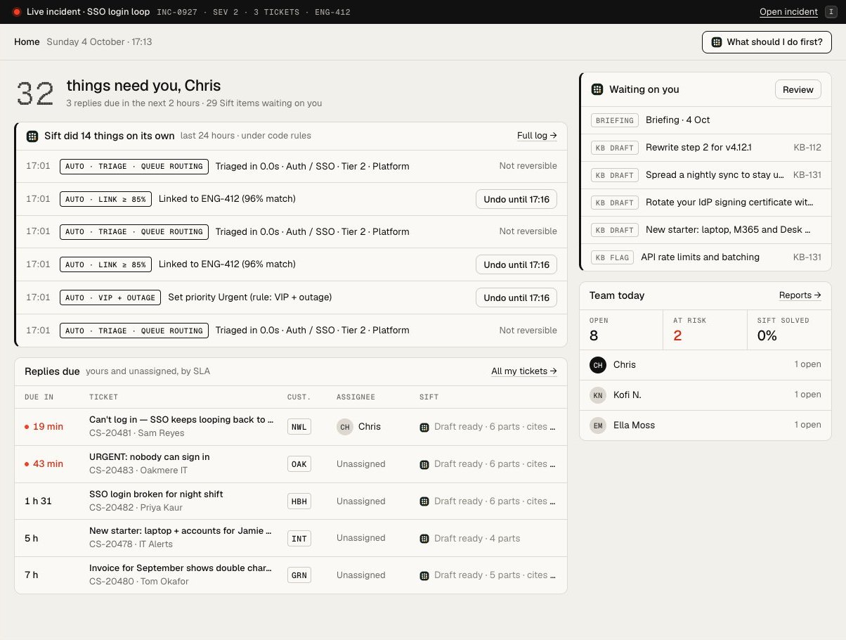This screenshot has width=846, height=640.
Task: Select the At Risk team stat
Action: pos(705,330)
